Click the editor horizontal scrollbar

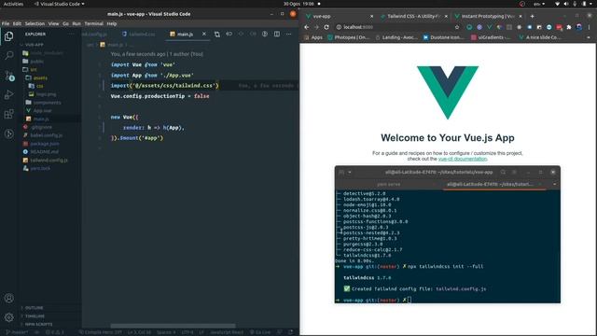point(173,326)
